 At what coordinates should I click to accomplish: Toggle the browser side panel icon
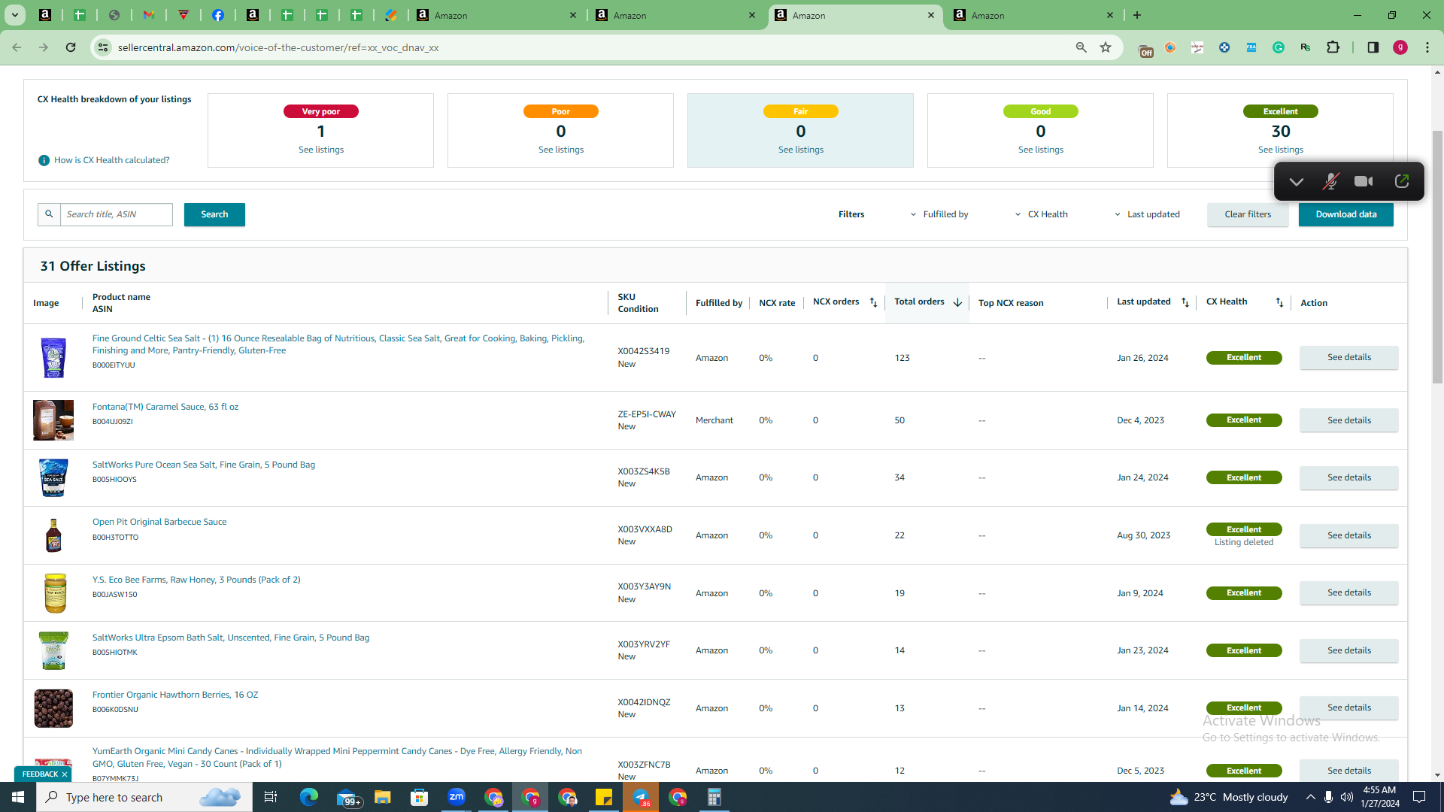1373,47
